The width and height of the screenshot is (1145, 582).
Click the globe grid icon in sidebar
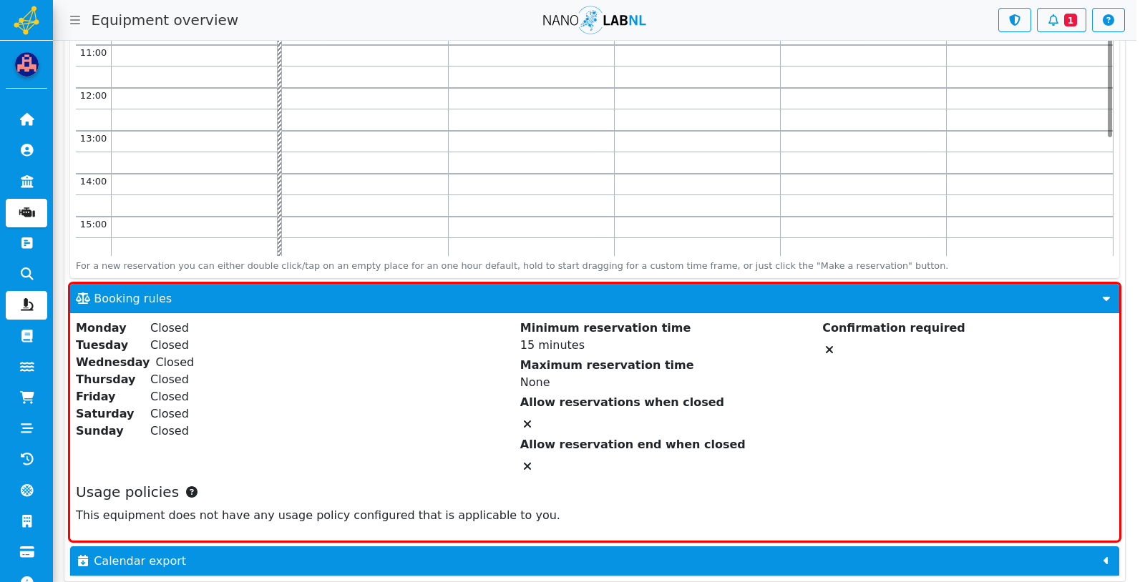click(26, 490)
